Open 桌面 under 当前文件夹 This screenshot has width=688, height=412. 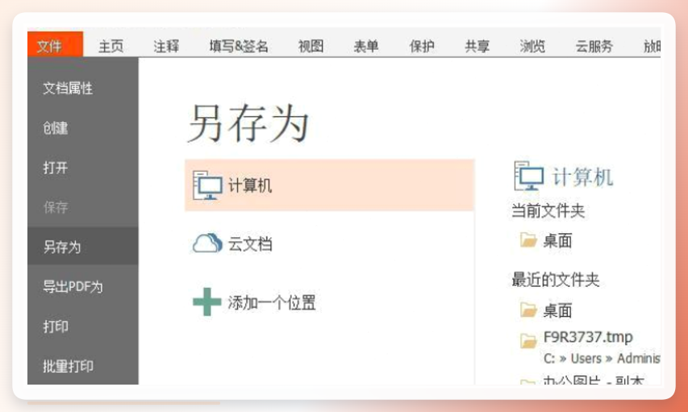[557, 241]
